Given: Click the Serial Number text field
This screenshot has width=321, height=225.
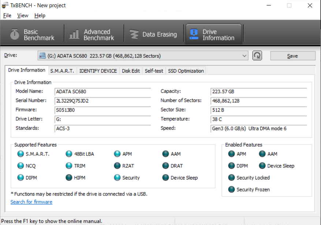Looking at the screenshot, I should [103, 101].
